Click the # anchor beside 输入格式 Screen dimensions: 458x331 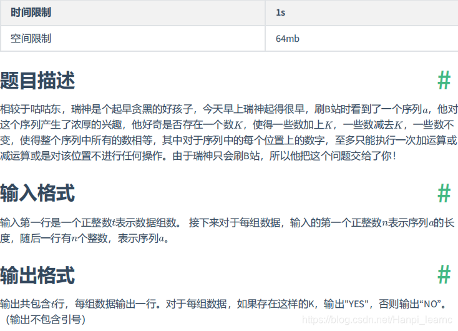pyautogui.click(x=444, y=193)
